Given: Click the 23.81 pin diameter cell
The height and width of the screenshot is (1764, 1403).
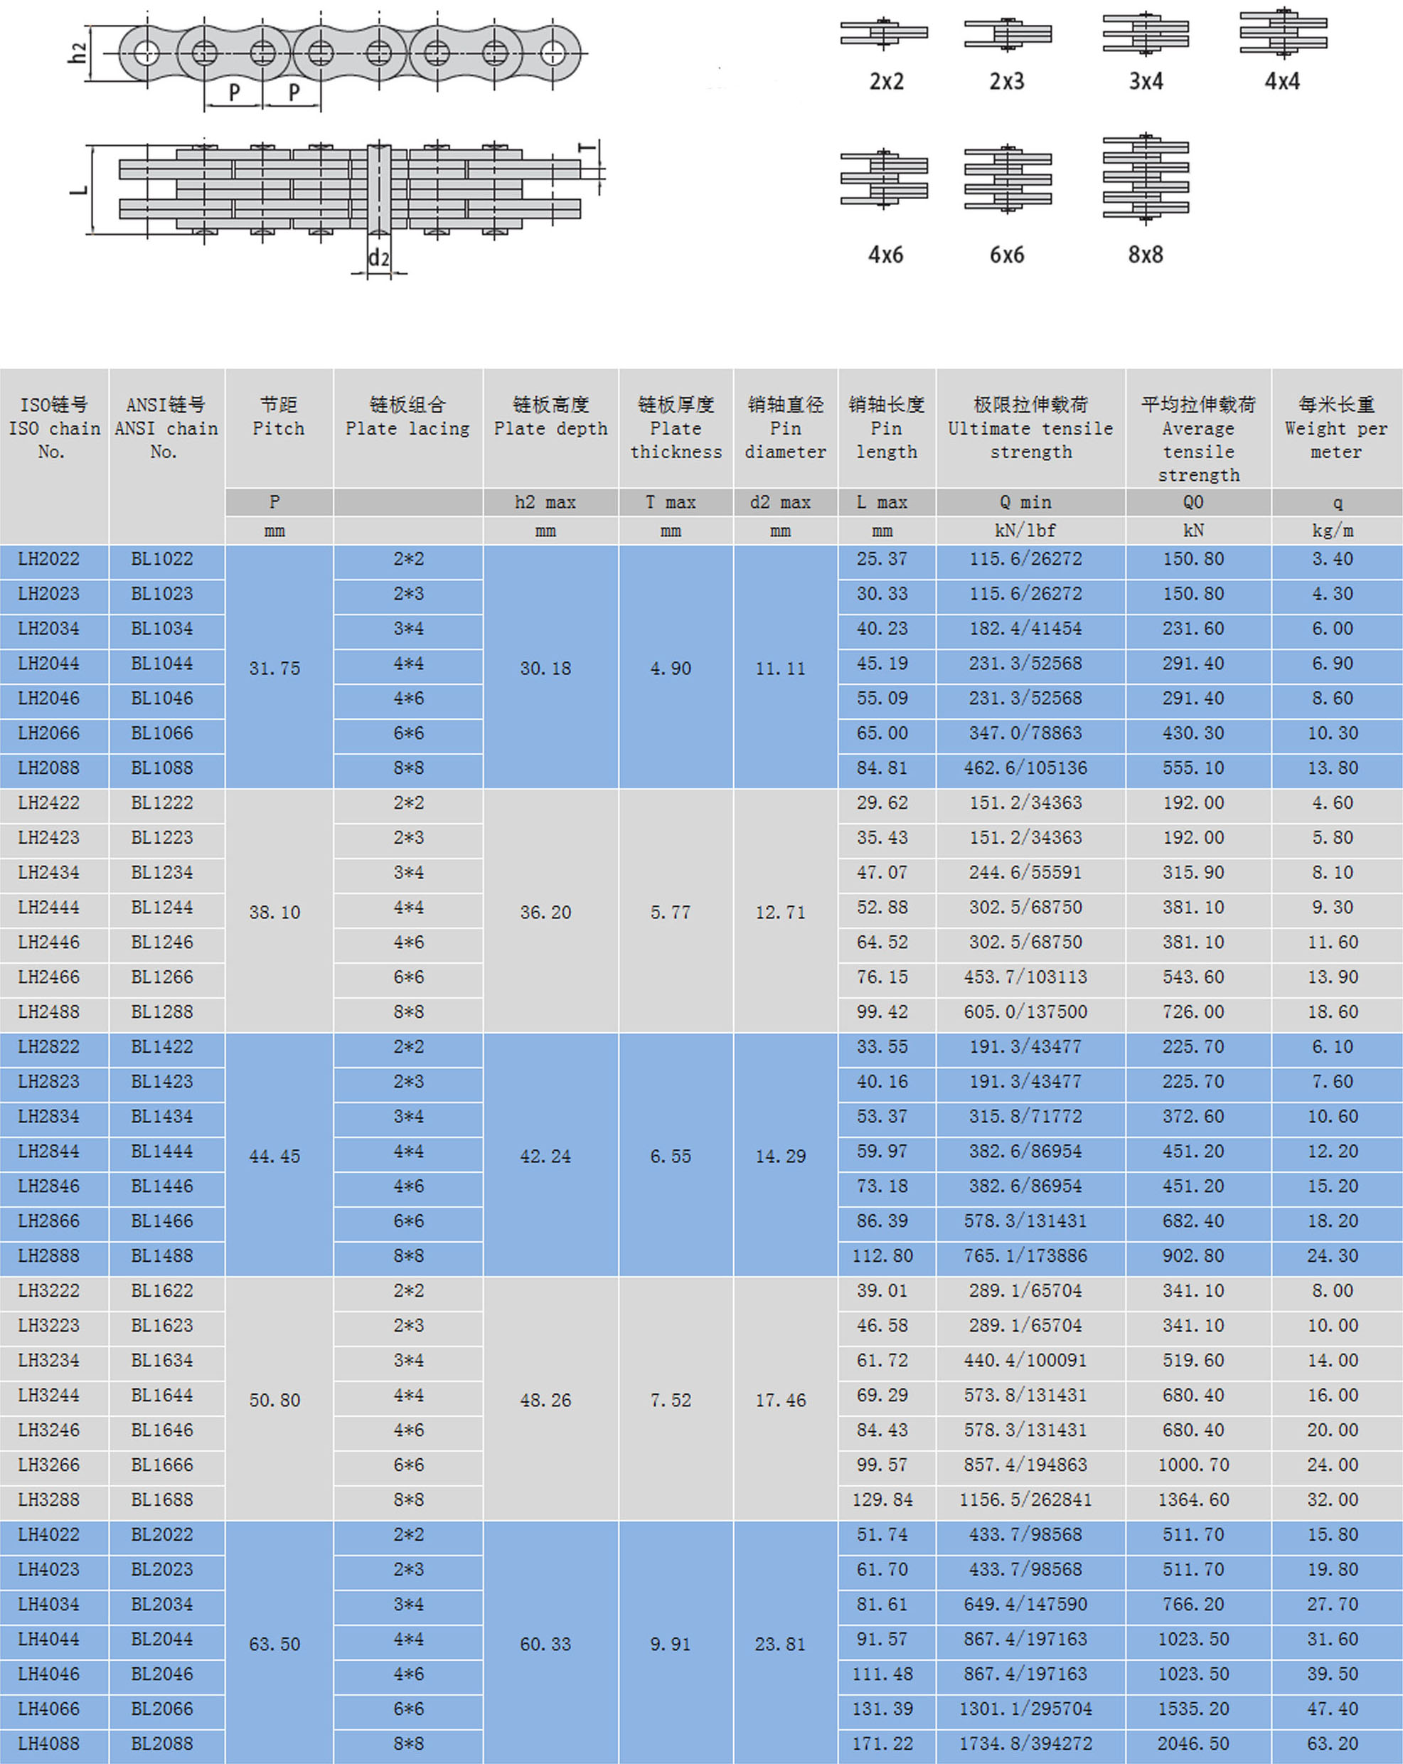Looking at the screenshot, I should pos(781,1644).
